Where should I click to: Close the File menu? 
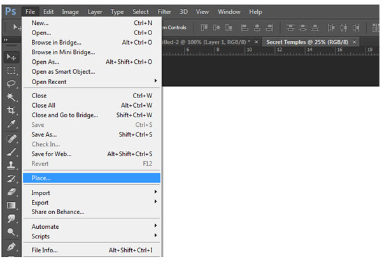[30, 11]
